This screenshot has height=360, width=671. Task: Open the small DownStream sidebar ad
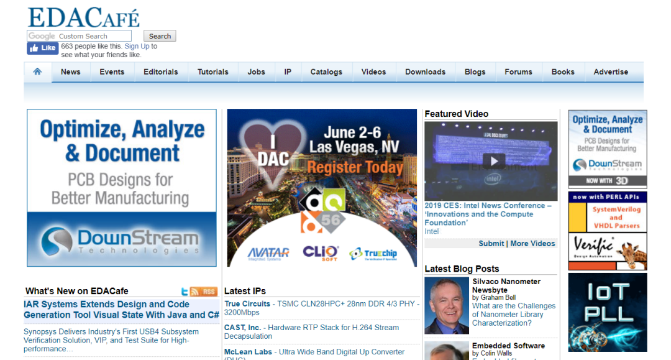point(607,149)
